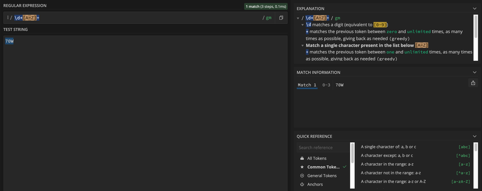Viewport: 482px width, 191px height.
Task: Click the [^abc] token
Action: click(463, 155)
